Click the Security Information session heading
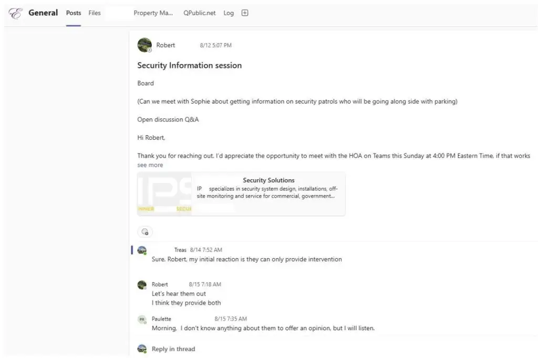The image size is (538, 358). point(189,65)
